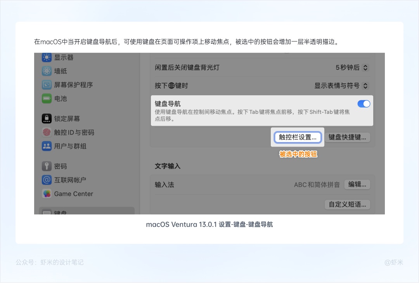Click the 键盘导航 description text row

pos(252,115)
